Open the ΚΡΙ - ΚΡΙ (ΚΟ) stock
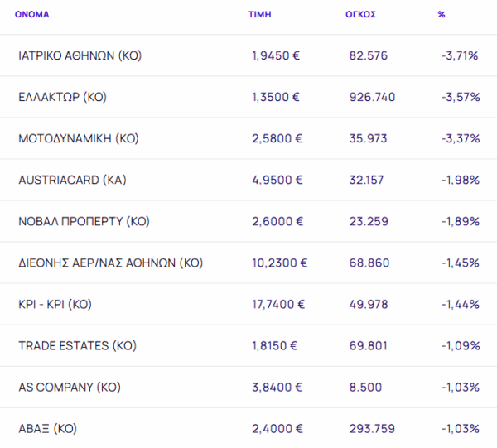The height and width of the screenshot is (448, 497). click(55, 304)
